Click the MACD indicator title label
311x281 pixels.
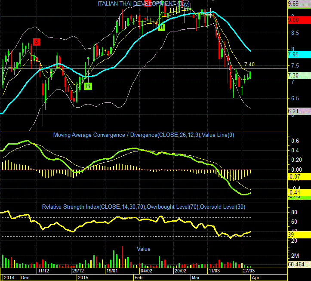pyautogui.click(x=144, y=135)
